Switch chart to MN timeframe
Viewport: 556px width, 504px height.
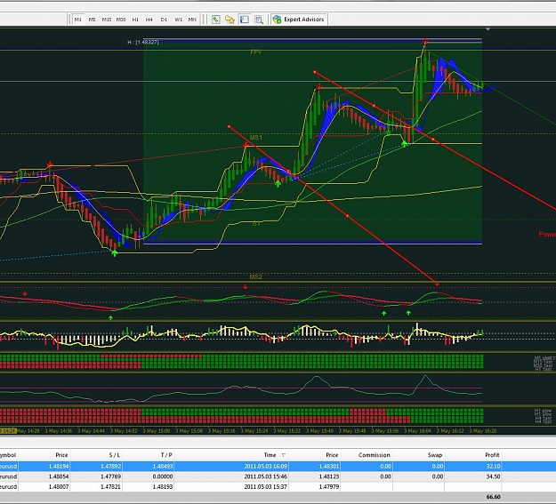point(192,20)
